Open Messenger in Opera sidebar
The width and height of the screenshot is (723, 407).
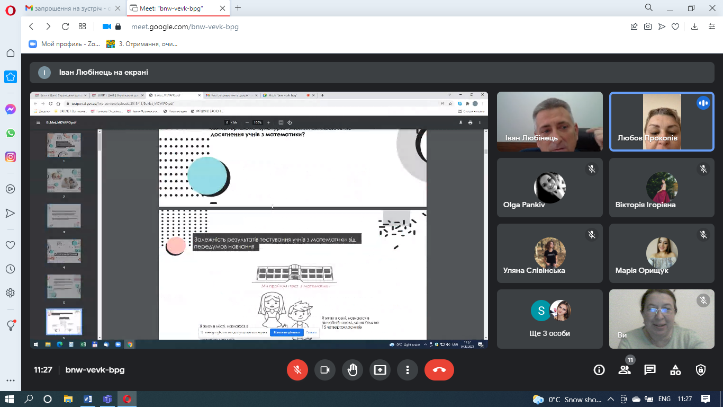pos(11,109)
